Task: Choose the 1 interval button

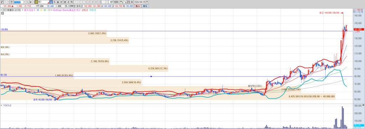Action: pos(76,2)
